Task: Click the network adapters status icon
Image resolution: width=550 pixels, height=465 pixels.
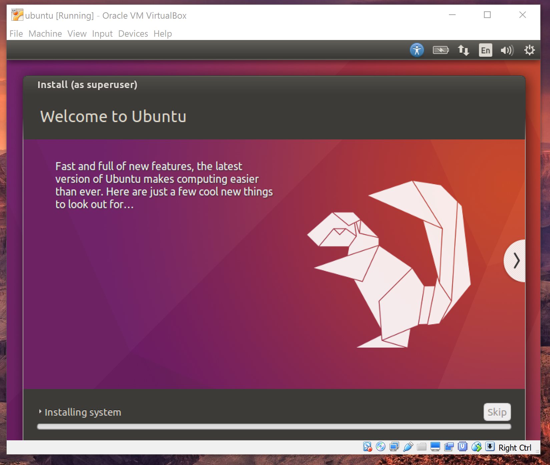Action: tap(394, 447)
